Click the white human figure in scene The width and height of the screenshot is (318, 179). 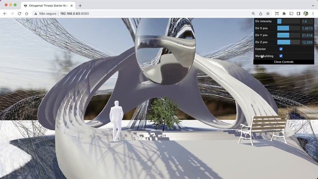pyautogui.click(x=116, y=121)
